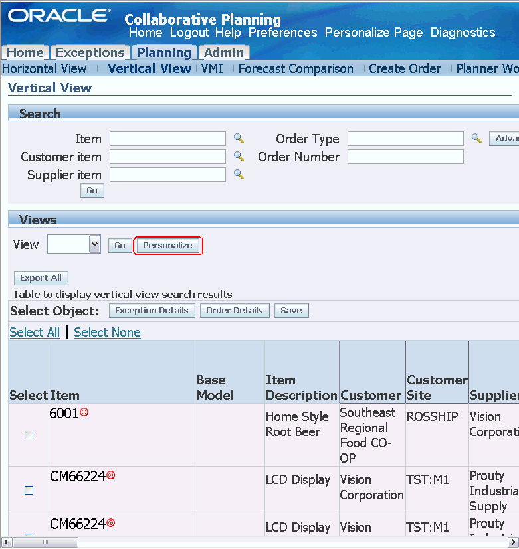Image resolution: width=519 pixels, height=549 pixels.
Task: Click the Go button in the Search section
Action: click(x=92, y=191)
